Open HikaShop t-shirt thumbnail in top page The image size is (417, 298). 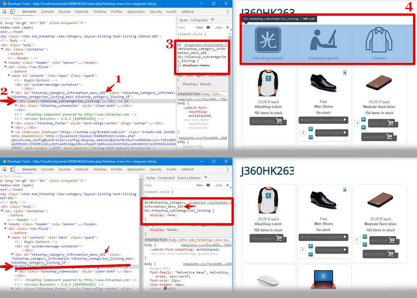pos(268,83)
